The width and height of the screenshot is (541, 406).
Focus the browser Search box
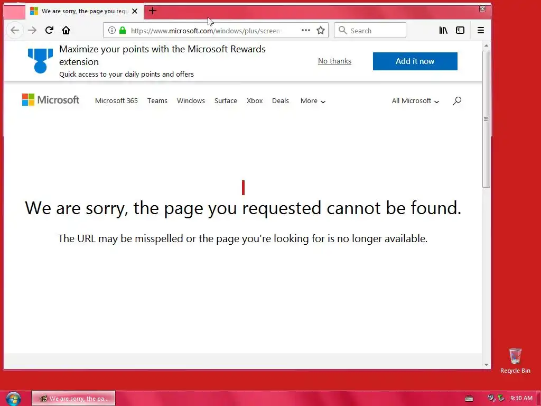pos(370,30)
